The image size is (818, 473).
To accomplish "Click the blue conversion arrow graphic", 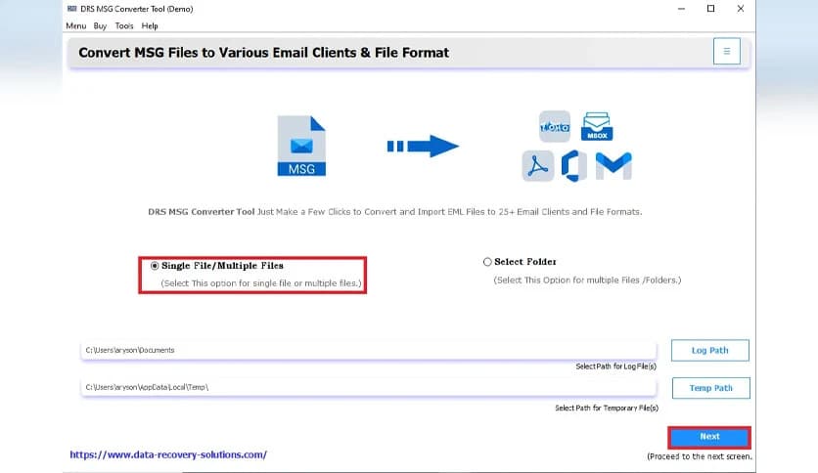I will point(423,146).
